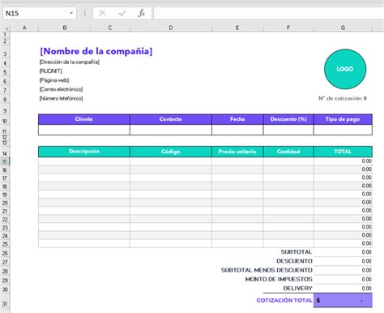Screen dimensions: 384x313
Task: Click the Contacto header cell
Action: point(171,119)
